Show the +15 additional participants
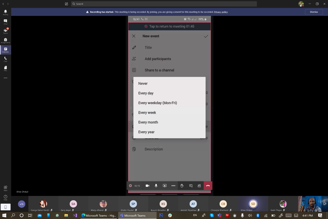 [x=22, y=204]
